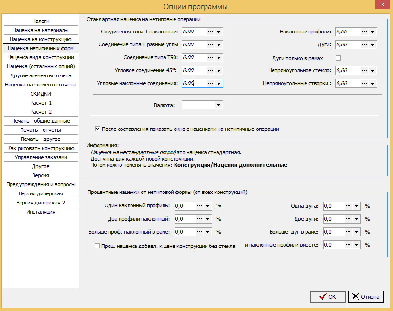
Task: Select Другое section
Action: click(x=41, y=167)
